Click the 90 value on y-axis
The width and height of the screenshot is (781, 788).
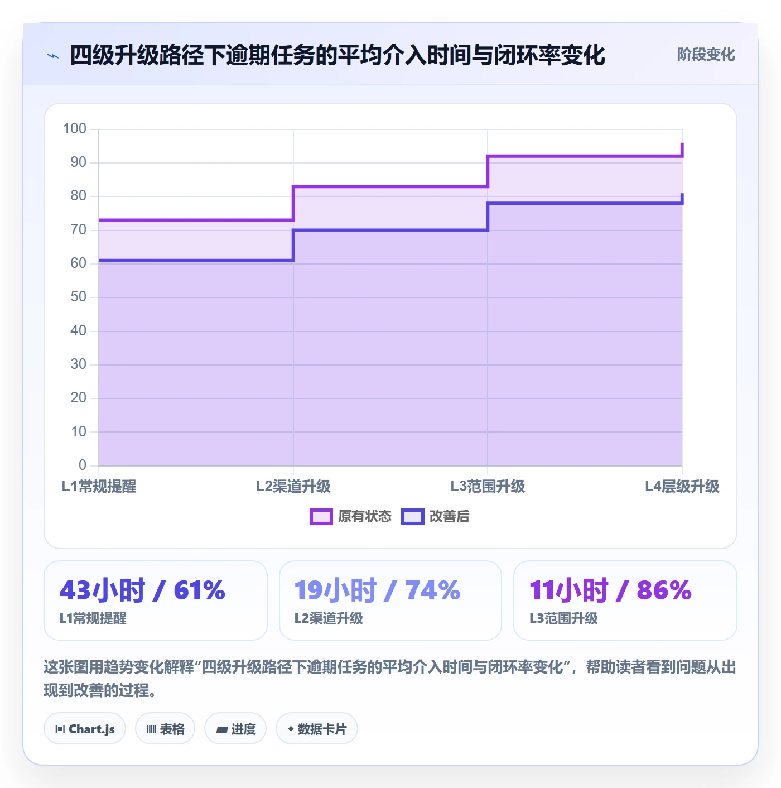click(79, 162)
